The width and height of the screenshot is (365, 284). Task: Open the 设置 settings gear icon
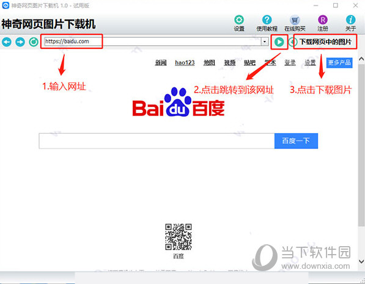239,20
